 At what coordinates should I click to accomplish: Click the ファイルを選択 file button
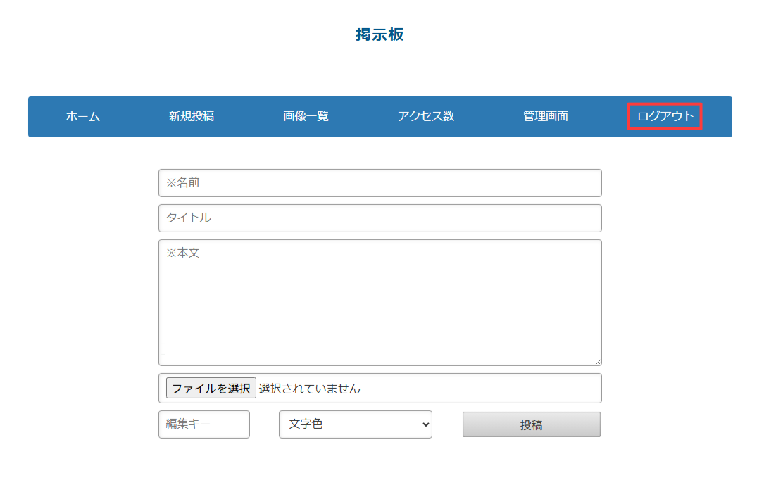click(211, 388)
